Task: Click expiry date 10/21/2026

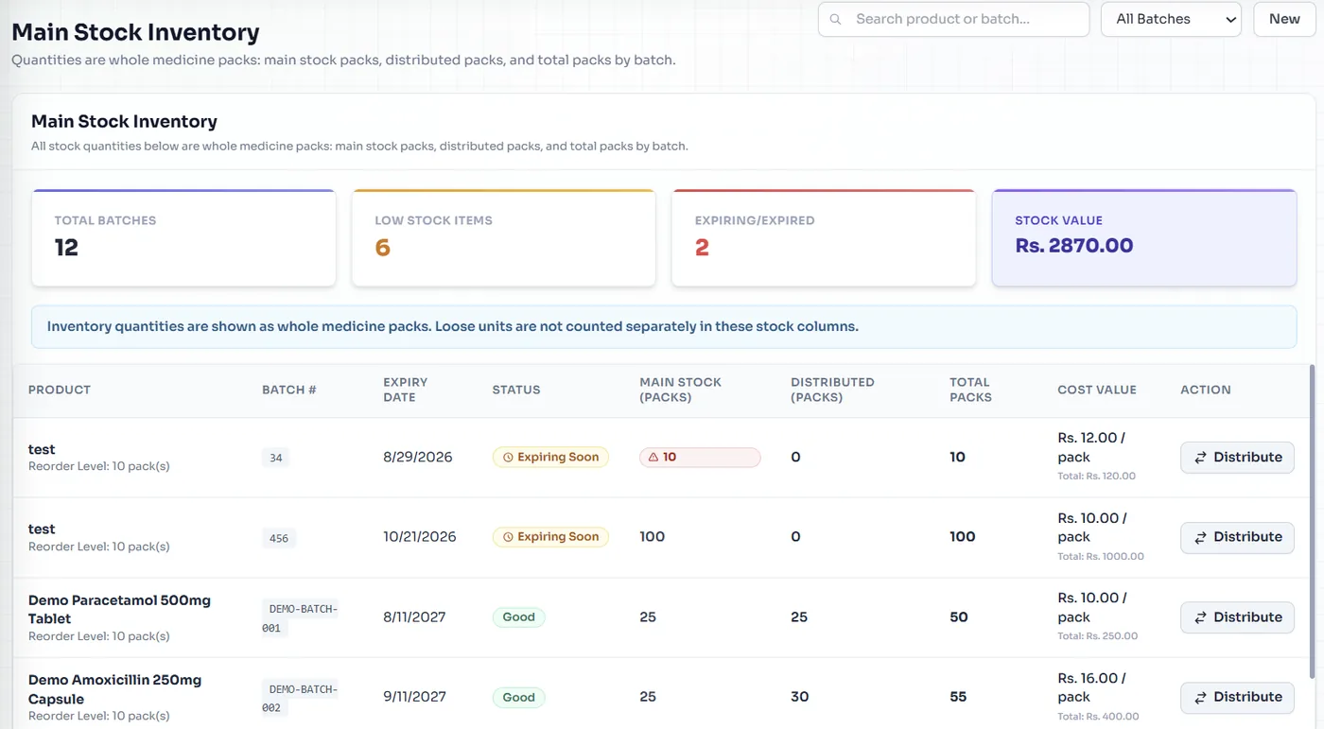Action: pos(420,537)
